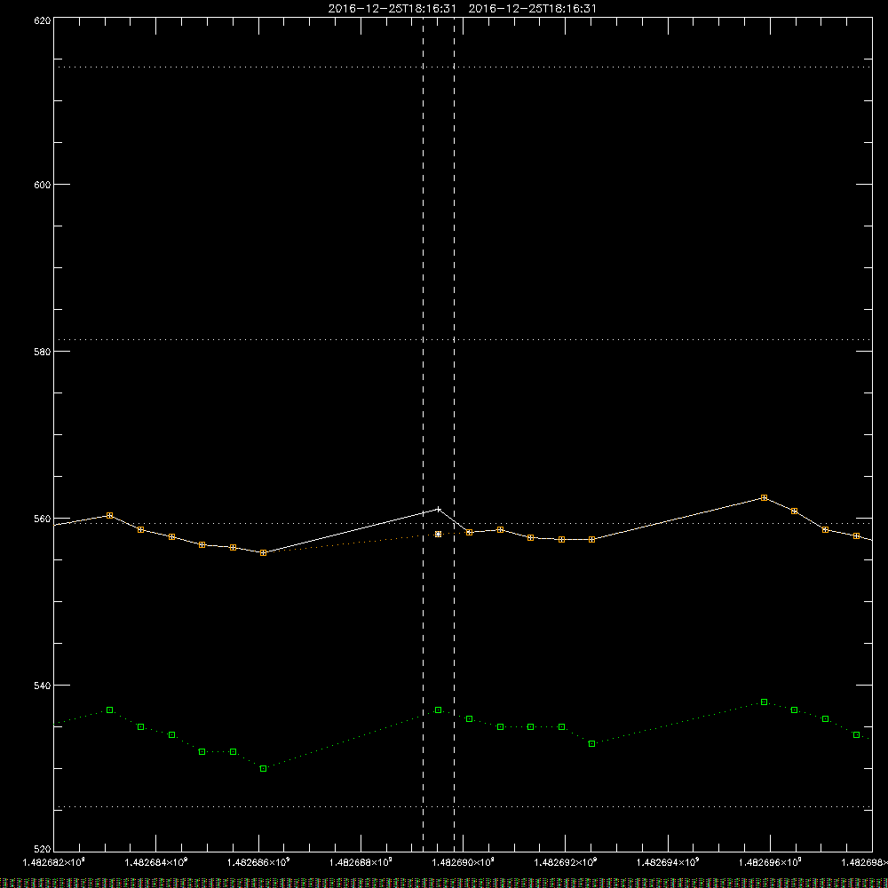Pick the lowest orange square before the gap
Image resolution: width=888 pixels, height=888 pixels.
coord(264,552)
